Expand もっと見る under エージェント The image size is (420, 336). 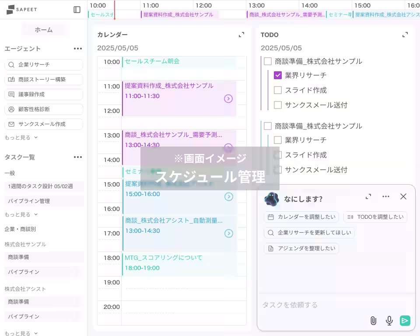(x=18, y=136)
